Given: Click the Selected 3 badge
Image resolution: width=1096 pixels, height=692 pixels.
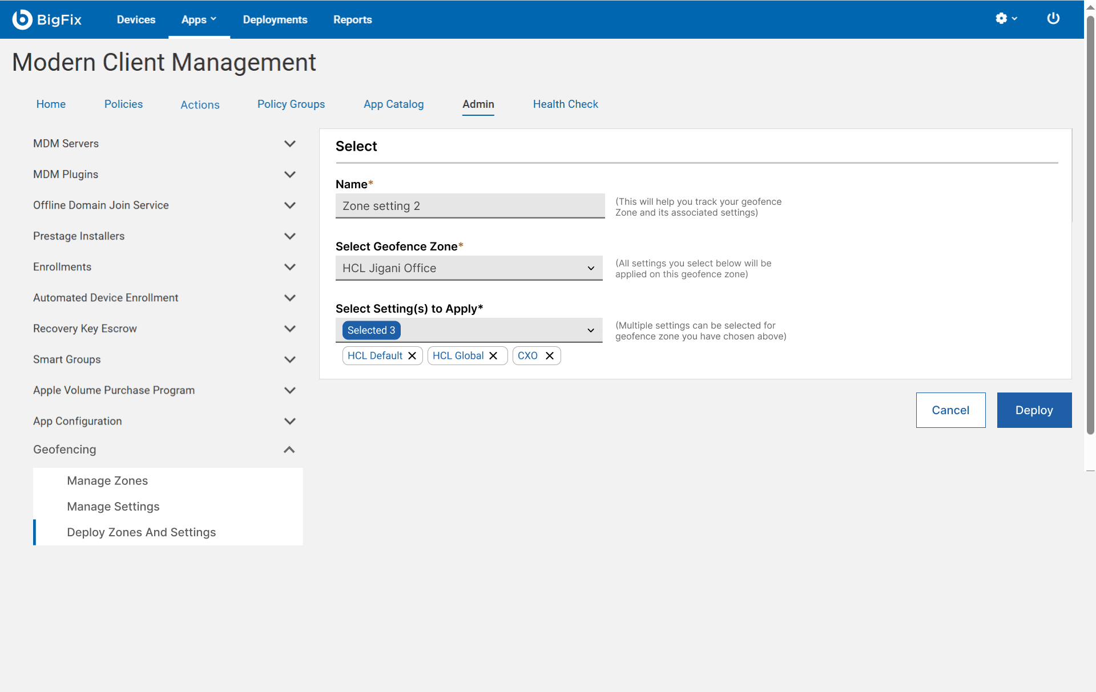Looking at the screenshot, I should point(372,330).
